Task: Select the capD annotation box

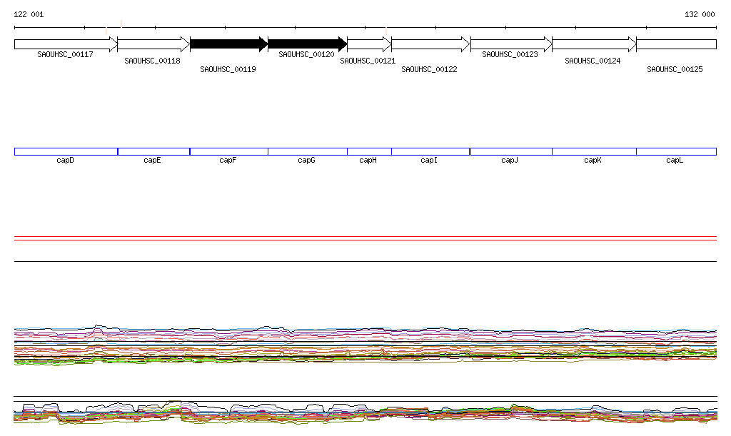Action: [66, 151]
